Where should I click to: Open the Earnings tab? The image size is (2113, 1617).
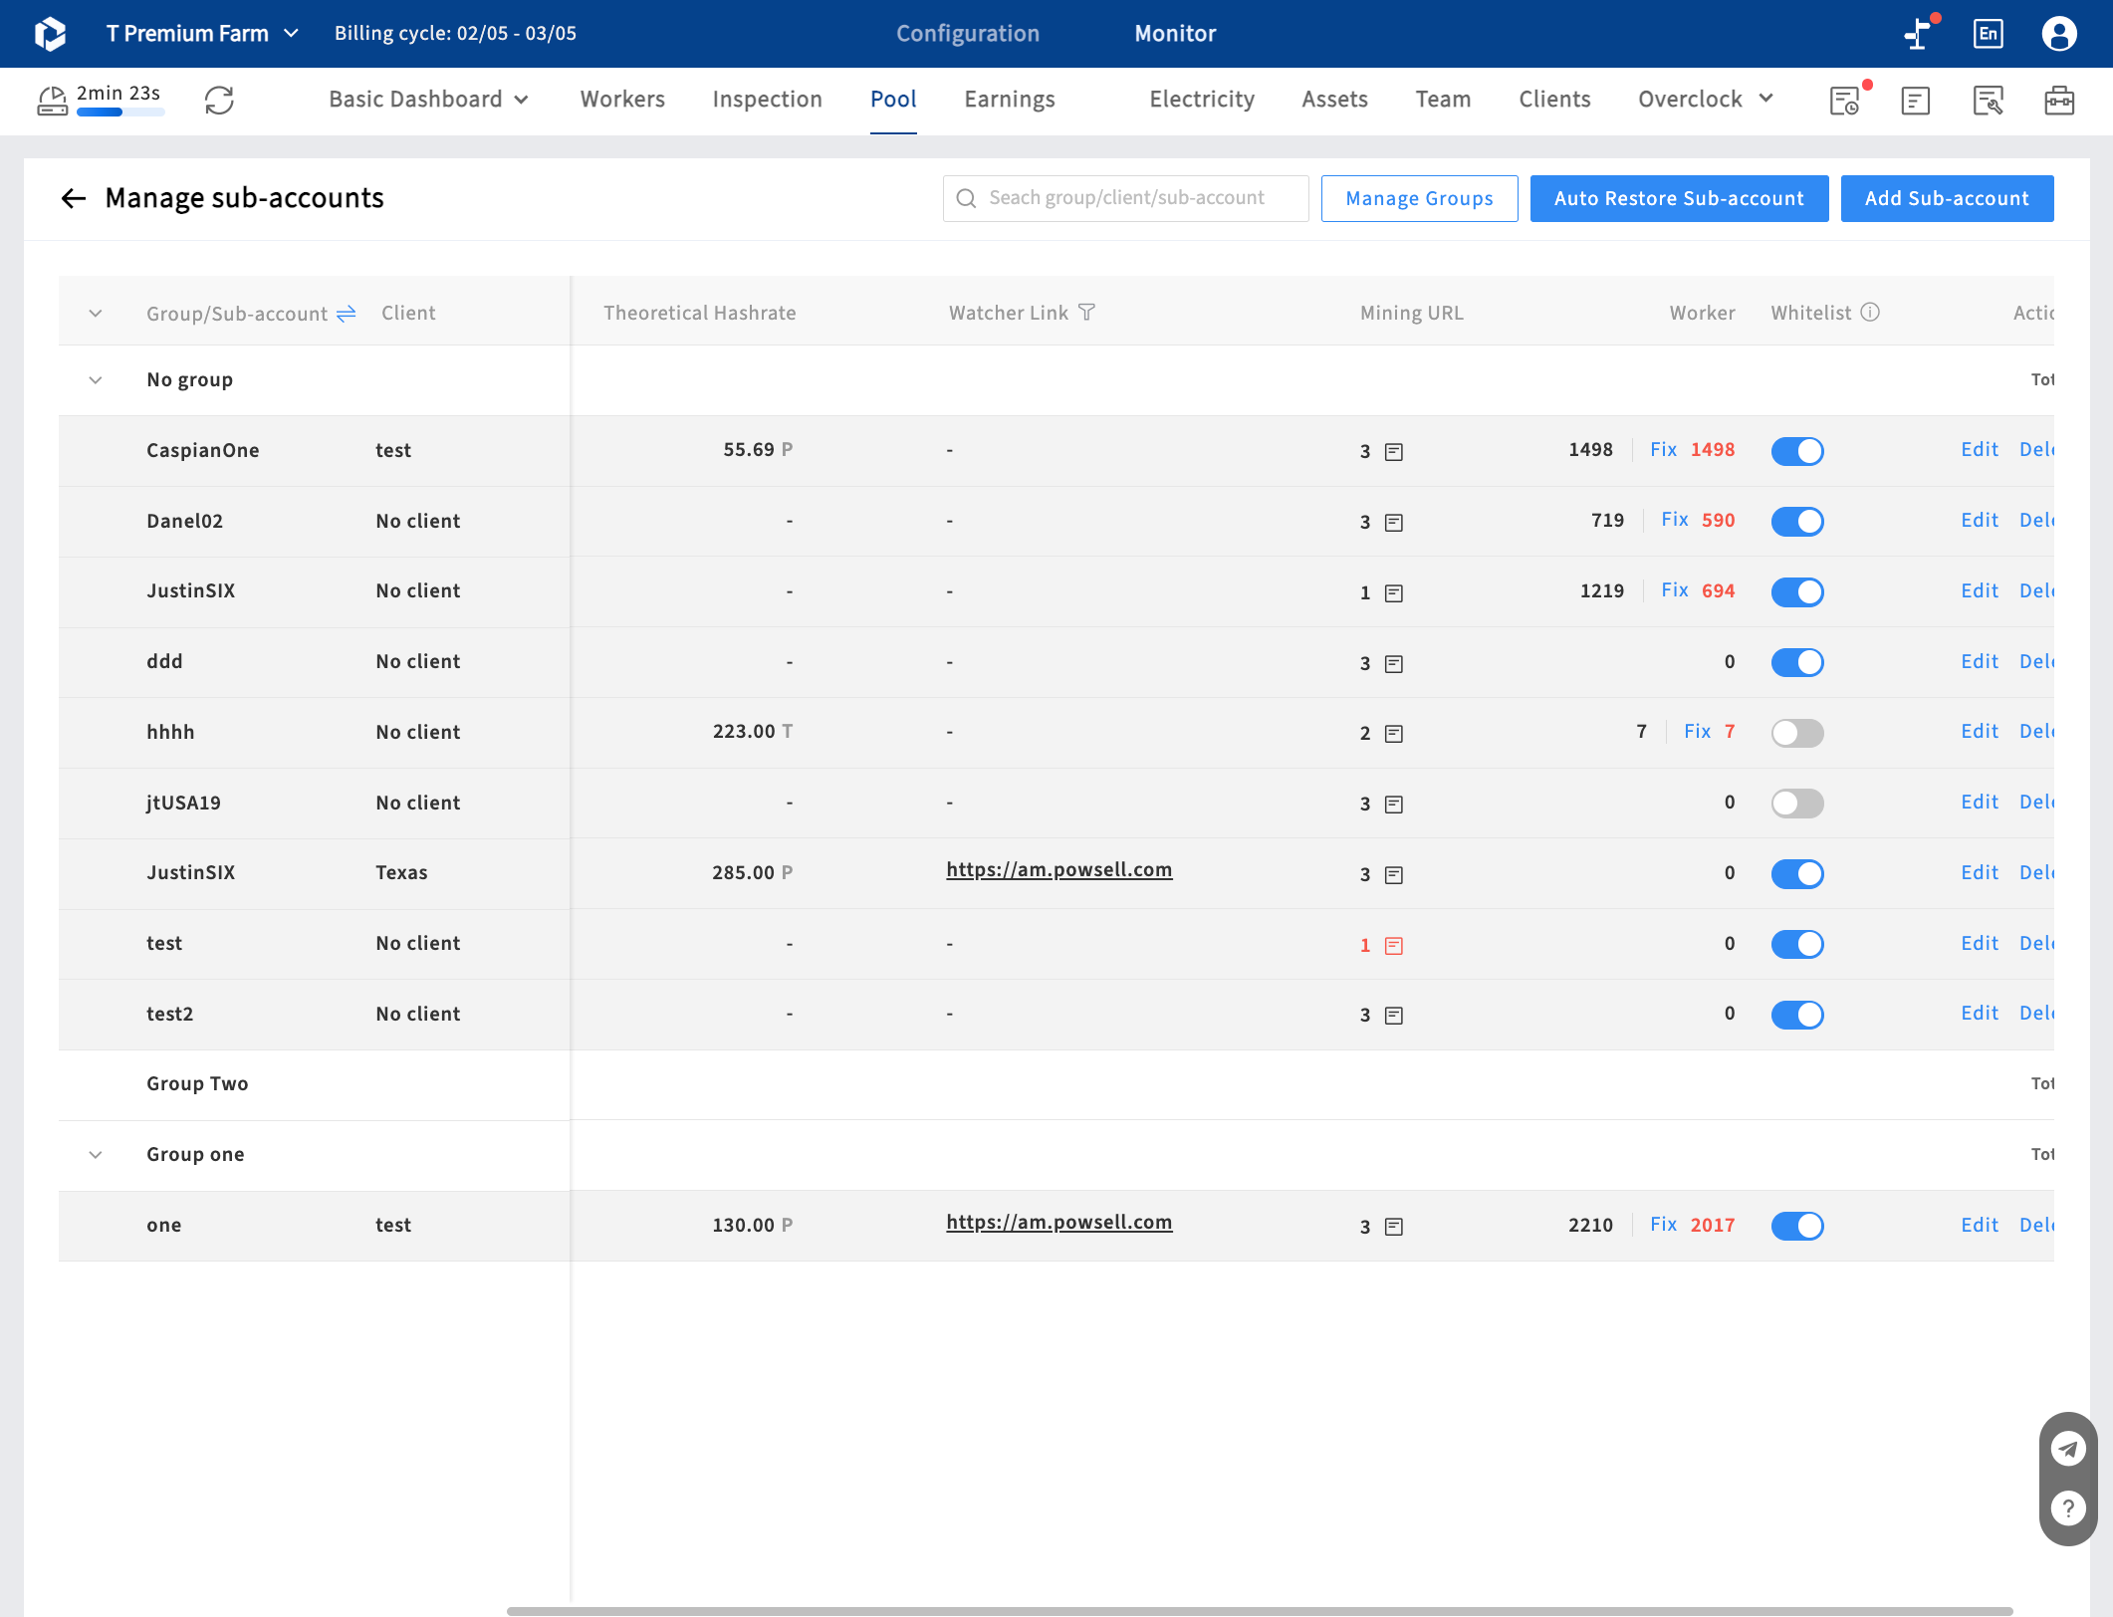1009,100
